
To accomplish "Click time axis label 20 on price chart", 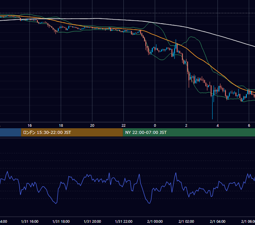I will [92, 126].
